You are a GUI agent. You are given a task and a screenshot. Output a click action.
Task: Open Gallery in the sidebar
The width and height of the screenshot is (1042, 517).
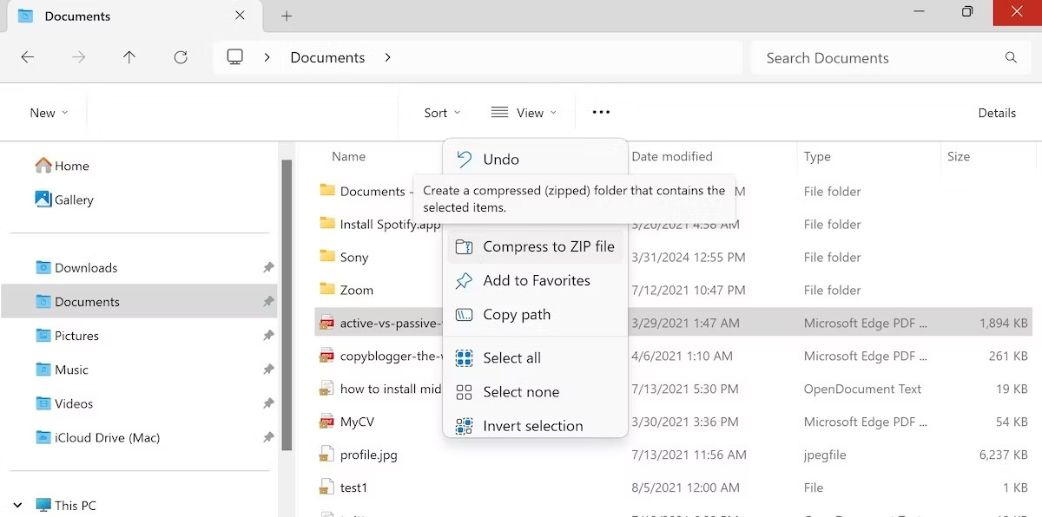[63, 200]
